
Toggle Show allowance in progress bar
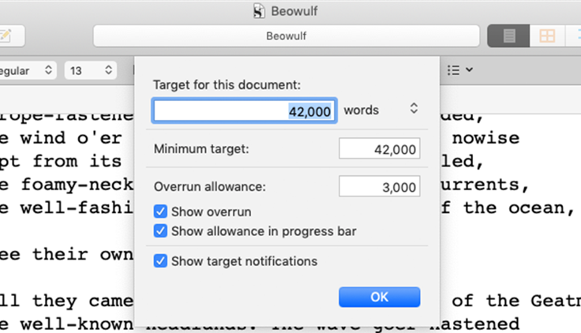coord(160,231)
